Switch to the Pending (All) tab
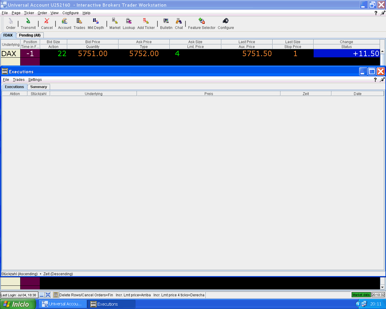386x309 pixels. click(30, 35)
